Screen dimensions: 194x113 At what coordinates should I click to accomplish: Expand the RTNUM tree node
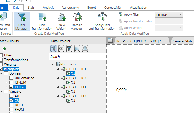pos(7,82)
